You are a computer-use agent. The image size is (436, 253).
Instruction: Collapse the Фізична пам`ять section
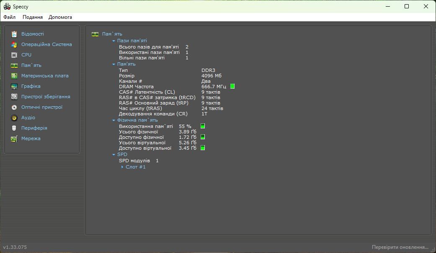coord(114,120)
